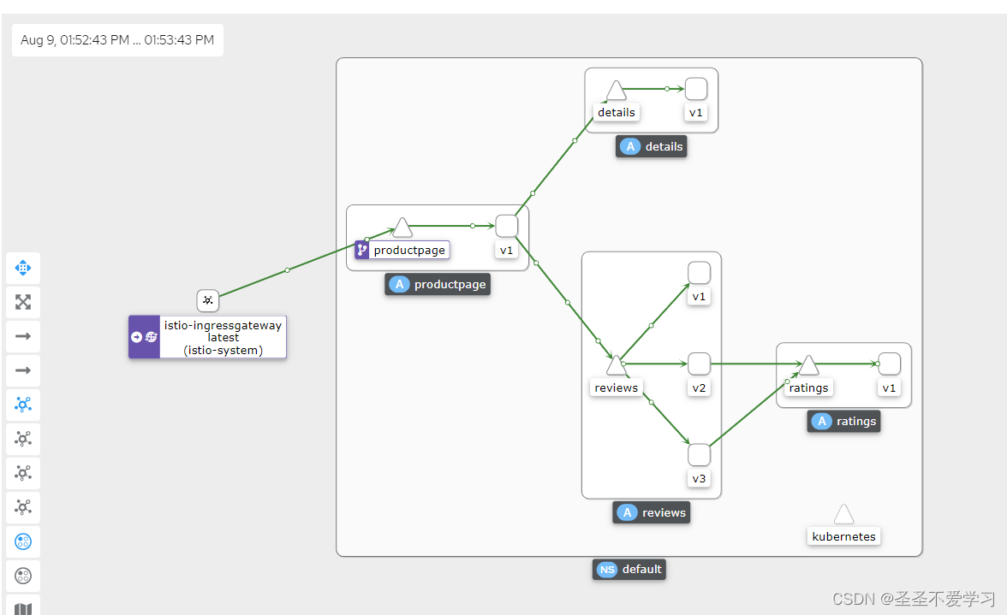
Task: Click the zoom-to-fit crossed arrows icon
Action: coord(23,302)
